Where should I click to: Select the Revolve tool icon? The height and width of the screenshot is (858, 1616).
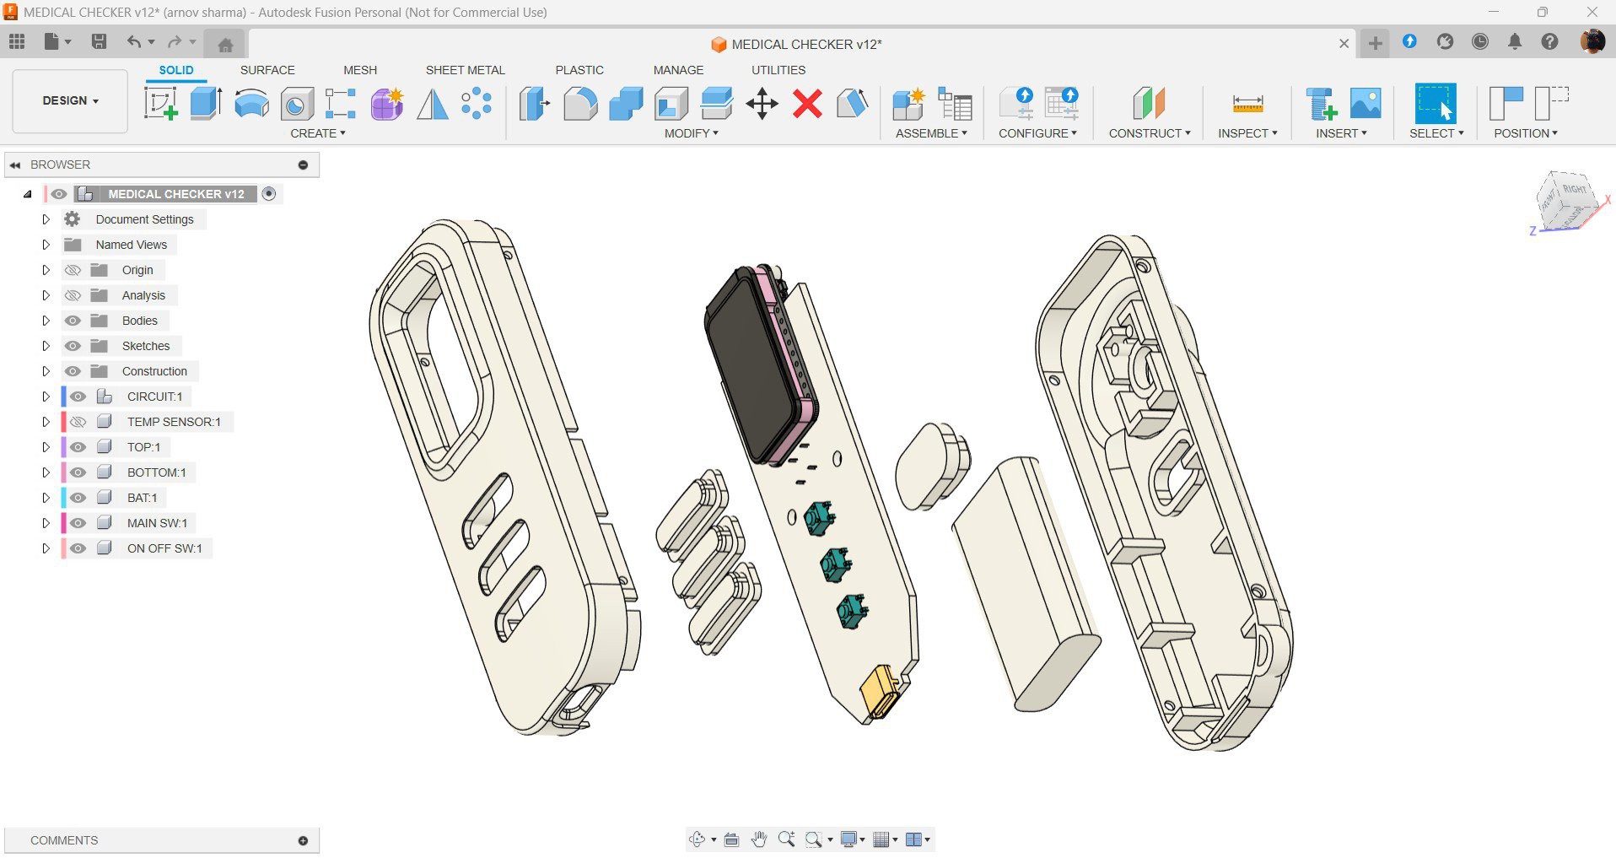click(x=251, y=104)
